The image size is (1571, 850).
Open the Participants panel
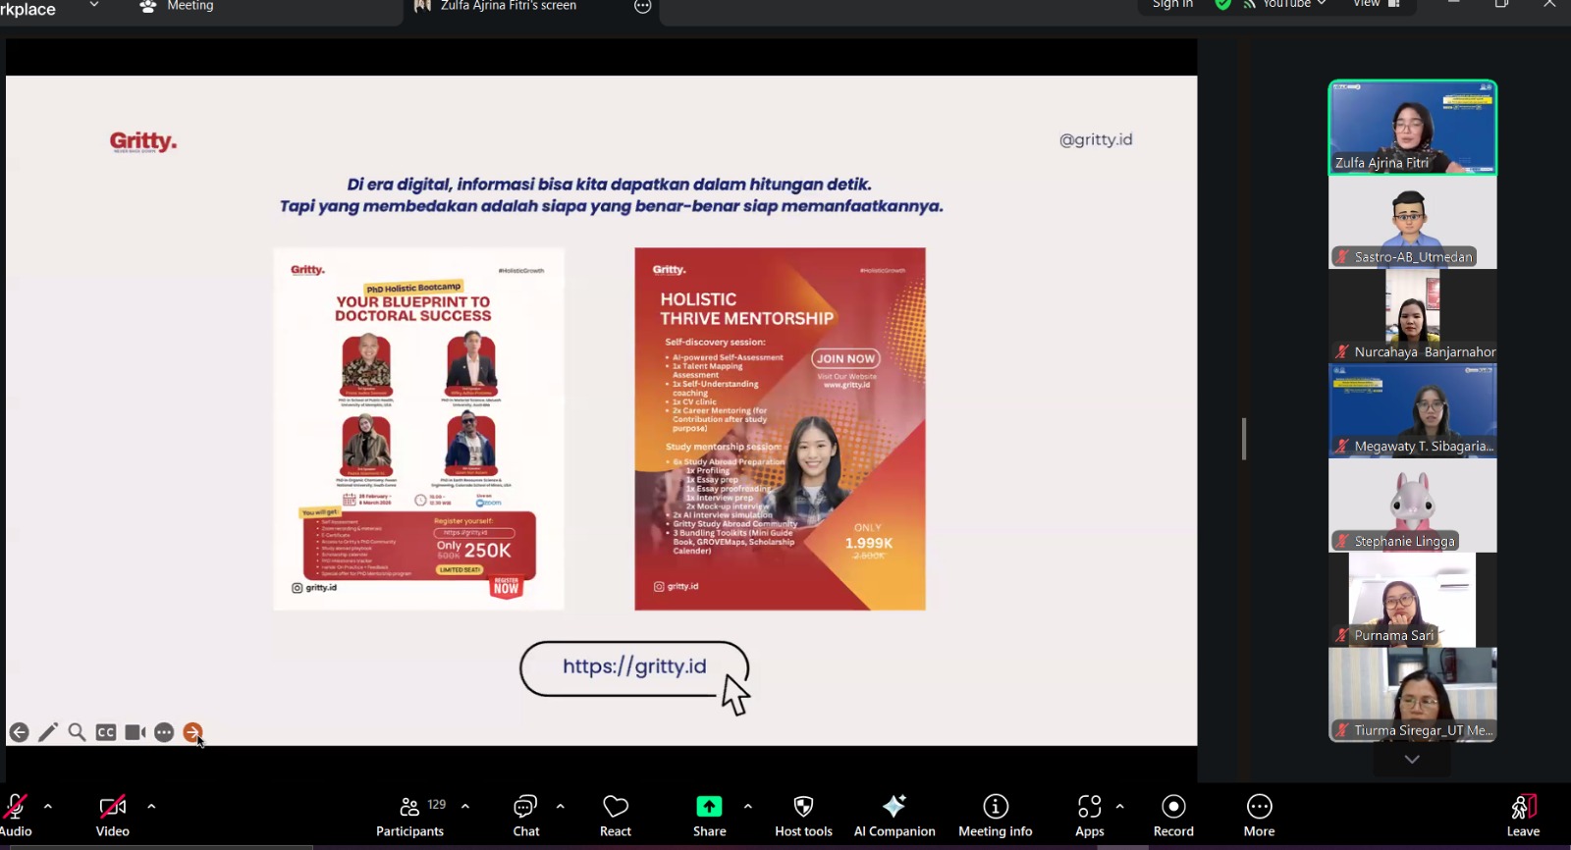[x=410, y=815]
